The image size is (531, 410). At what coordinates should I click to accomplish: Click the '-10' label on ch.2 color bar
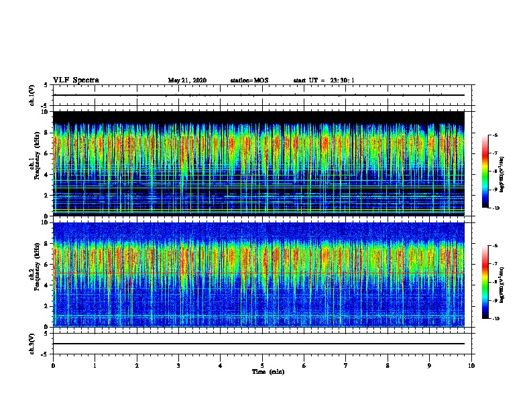pyautogui.click(x=495, y=319)
